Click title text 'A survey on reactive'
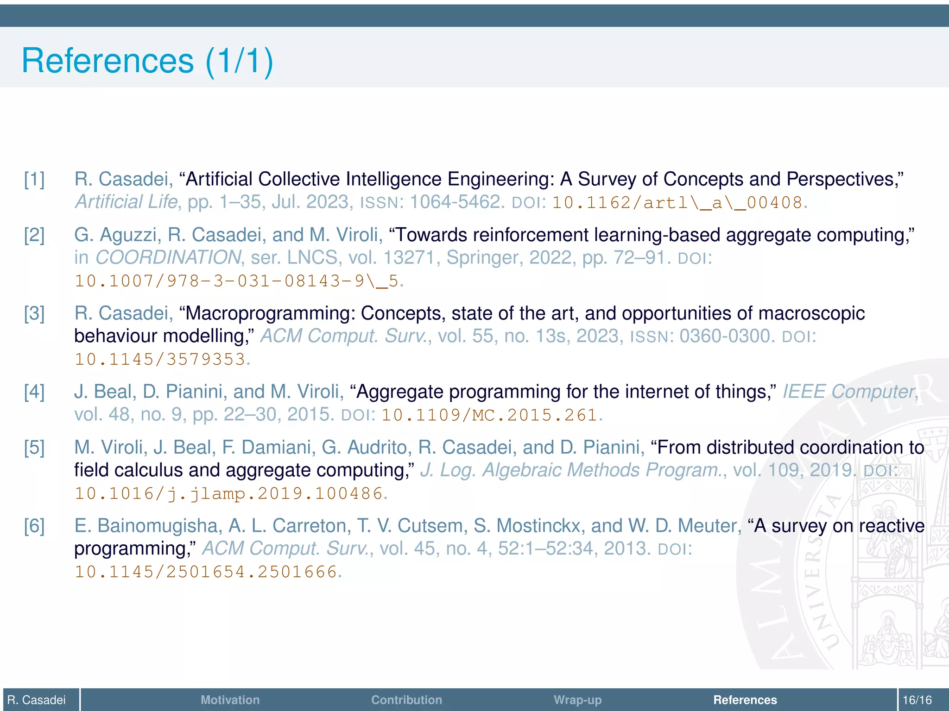 click(x=836, y=526)
